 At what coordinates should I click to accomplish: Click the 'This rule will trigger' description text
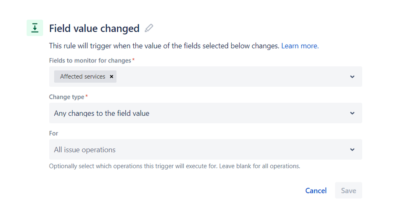(x=164, y=46)
